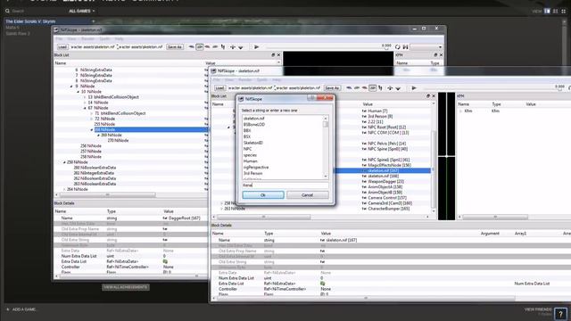Float the Block List panel in front window
The height and width of the screenshot is (321, 571).
[428, 96]
